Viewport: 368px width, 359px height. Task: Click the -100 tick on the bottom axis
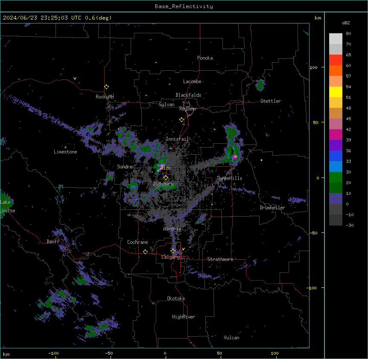[53, 353]
